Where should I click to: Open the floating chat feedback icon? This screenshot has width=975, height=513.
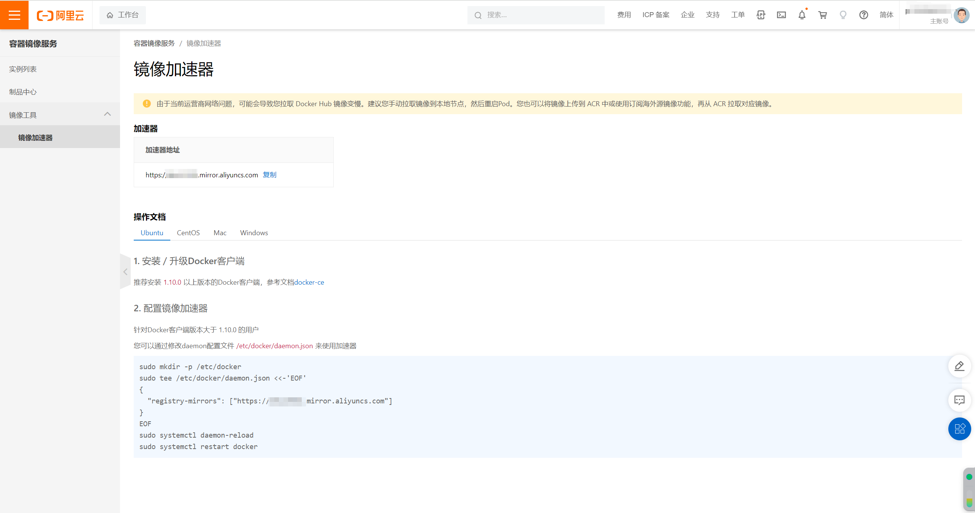(x=959, y=400)
